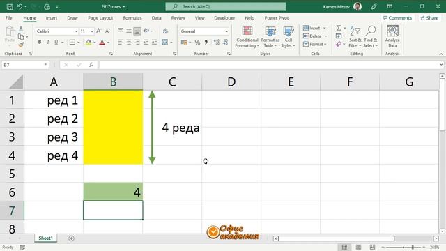Switch to the Formulas tab
This screenshot has height=251, width=446.
click(132, 18)
